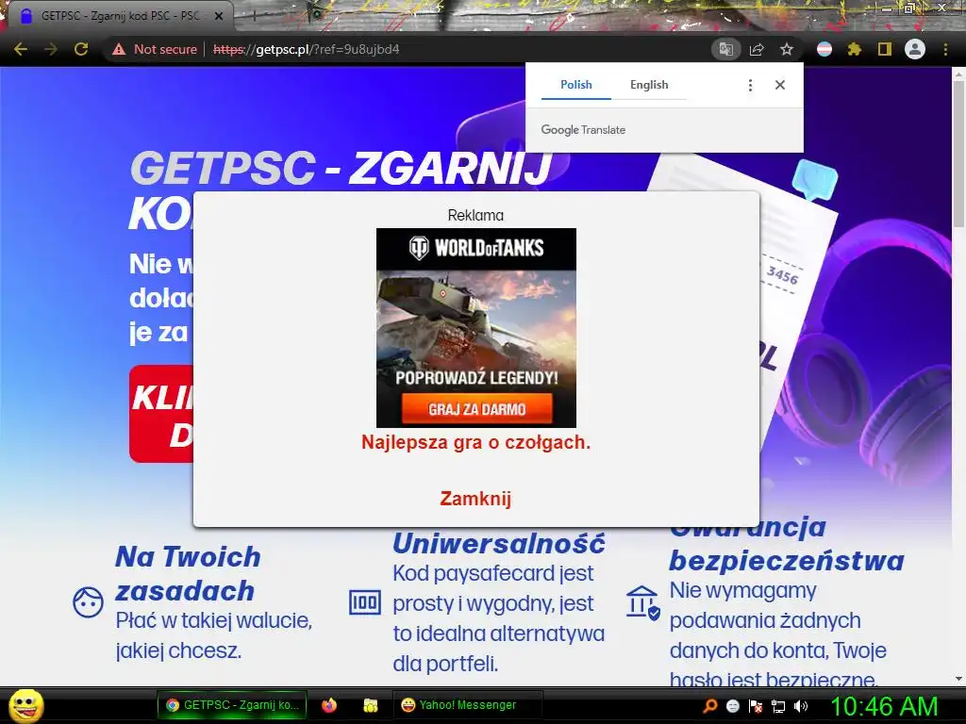Click the Uniwersalność heading
Image resolution: width=966 pixels, height=724 pixels.
tap(499, 543)
